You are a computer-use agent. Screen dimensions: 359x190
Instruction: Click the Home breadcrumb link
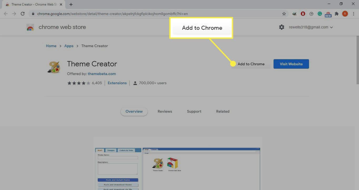click(x=51, y=46)
